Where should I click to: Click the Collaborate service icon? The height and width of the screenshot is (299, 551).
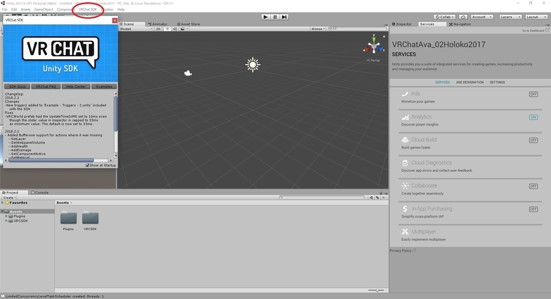click(405, 186)
